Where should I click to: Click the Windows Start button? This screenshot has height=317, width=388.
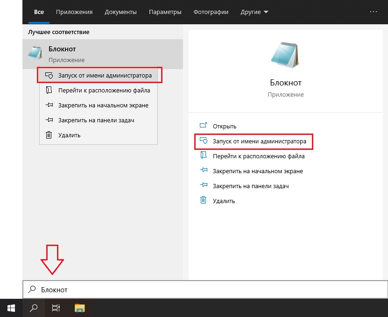(11, 308)
